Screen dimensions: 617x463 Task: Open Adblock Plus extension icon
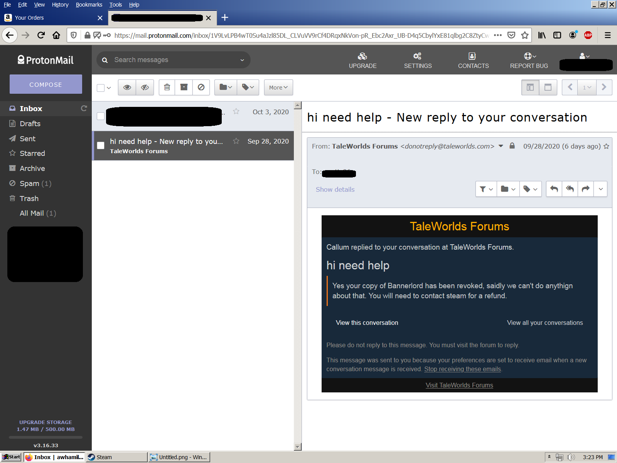point(588,35)
